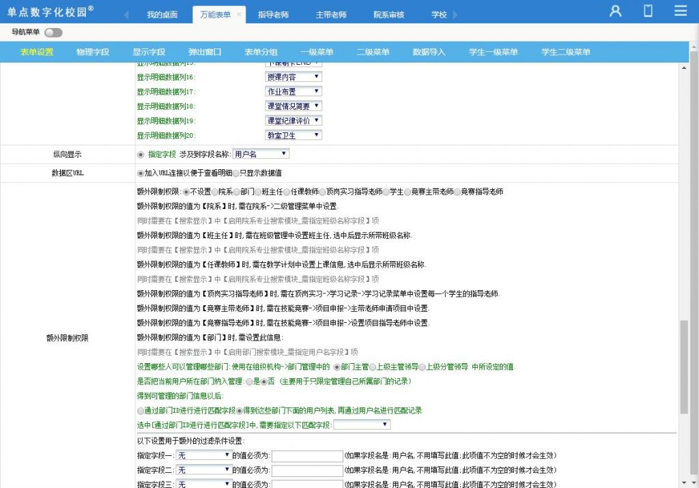The width and height of the screenshot is (699, 488).
Task: Select 否 for 纳入管理 option
Action: 264,382
